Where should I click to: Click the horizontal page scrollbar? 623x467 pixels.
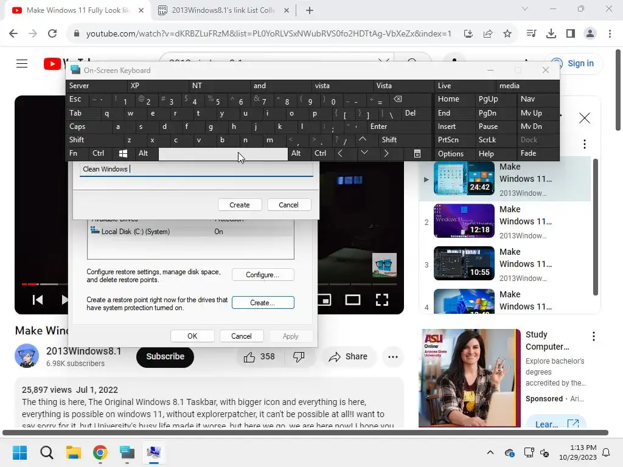click(x=305, y=432)
